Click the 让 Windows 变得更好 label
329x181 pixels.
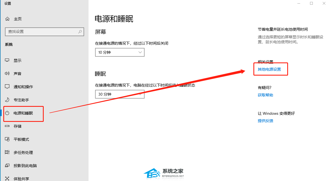click(276, 113)
